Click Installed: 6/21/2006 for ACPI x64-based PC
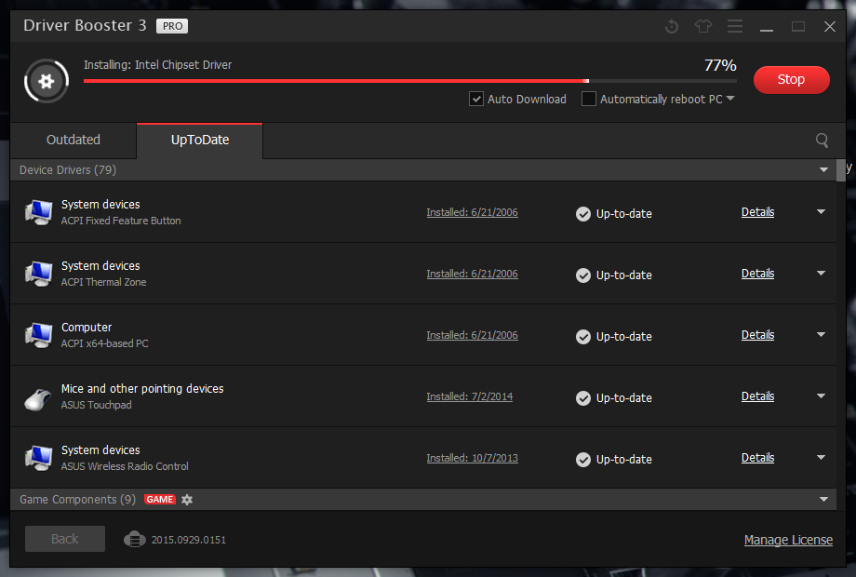 click(473, 335)
